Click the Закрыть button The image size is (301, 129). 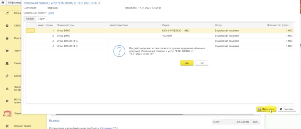coord(287,109)
